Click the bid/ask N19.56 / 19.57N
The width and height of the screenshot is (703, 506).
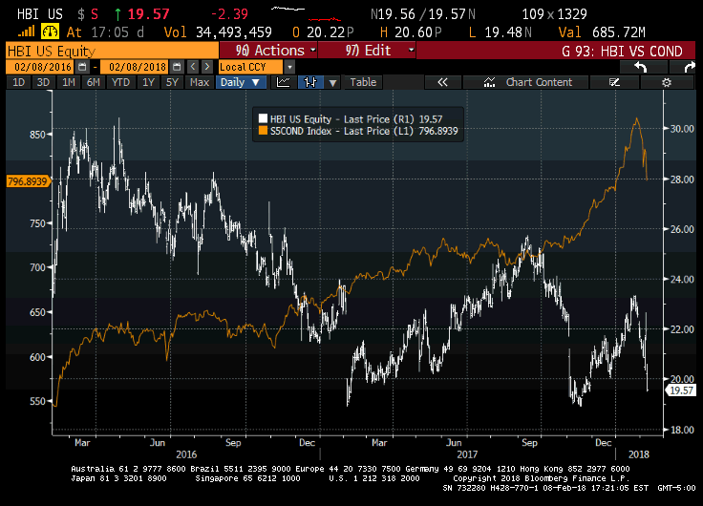(x=423, y=14)
